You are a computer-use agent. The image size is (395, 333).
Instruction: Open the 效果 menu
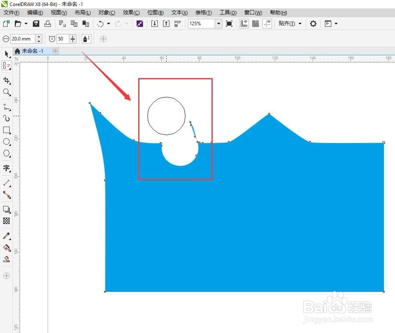(131, 12)
